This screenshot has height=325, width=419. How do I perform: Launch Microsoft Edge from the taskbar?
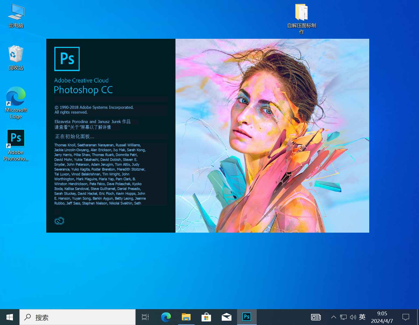click(166, 317)
